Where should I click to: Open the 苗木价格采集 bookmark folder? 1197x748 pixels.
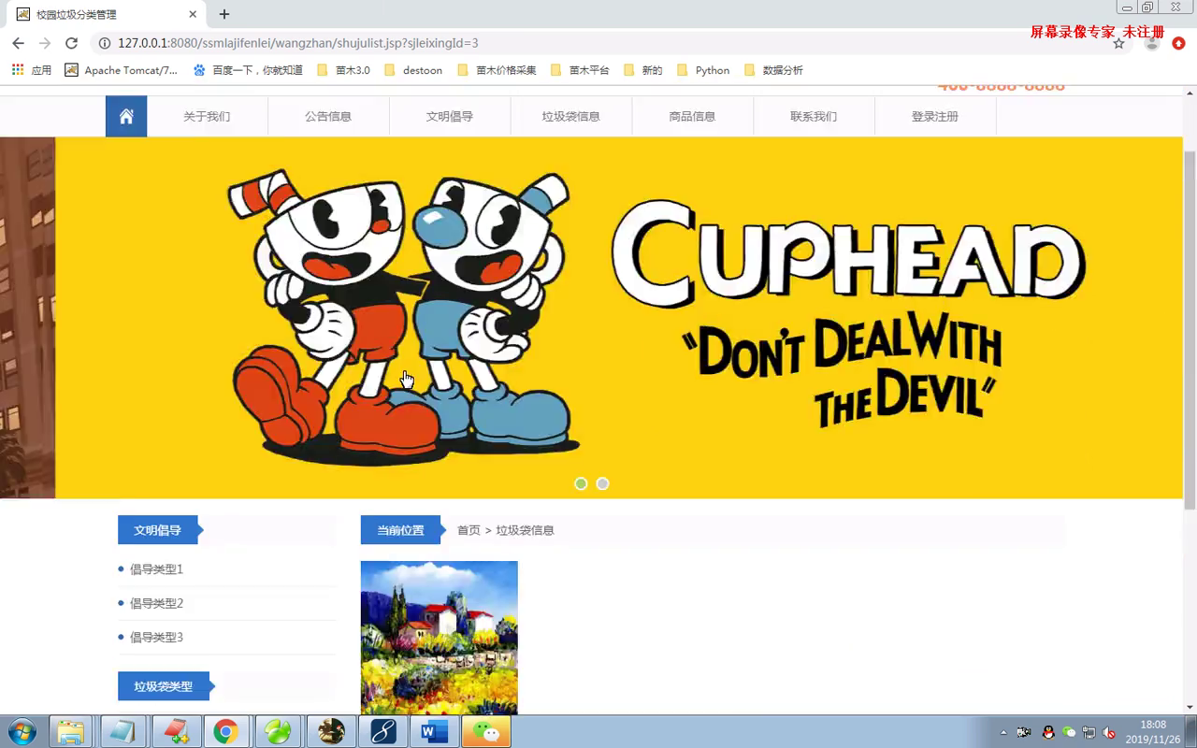click(x=497, y=70)
